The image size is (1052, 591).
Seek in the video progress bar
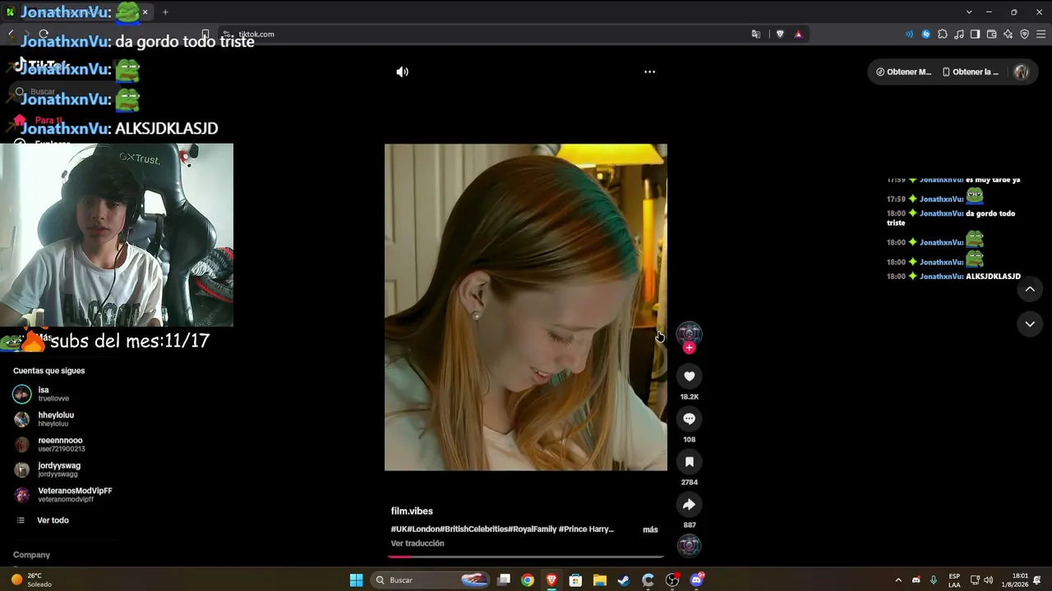click(x=526, y=557)
